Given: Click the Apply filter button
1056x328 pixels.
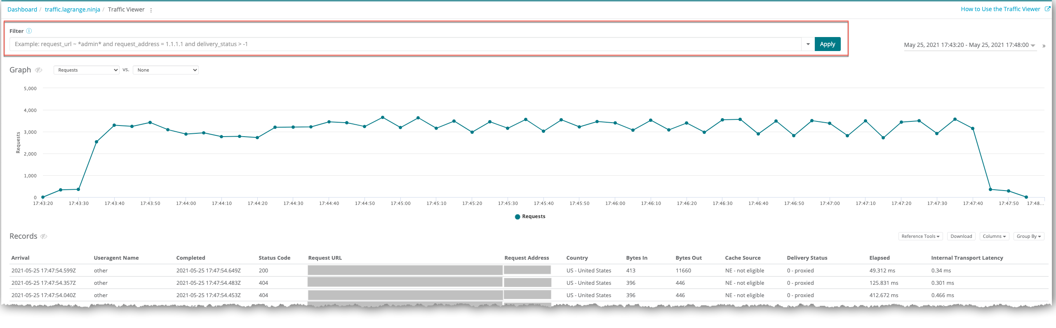Looking at the screenshot, I should [827, 44].
